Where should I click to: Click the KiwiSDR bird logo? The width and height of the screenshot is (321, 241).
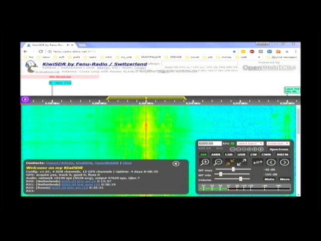[x=31, y=67]
